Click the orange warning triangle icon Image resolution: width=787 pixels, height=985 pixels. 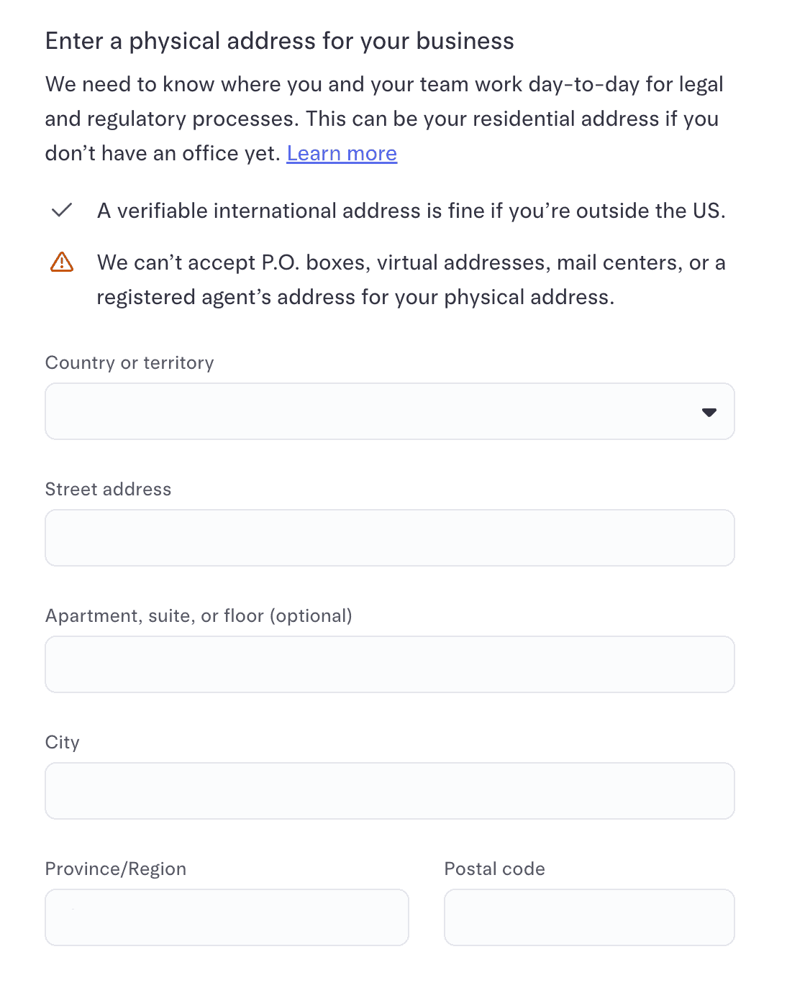point(62,262)
